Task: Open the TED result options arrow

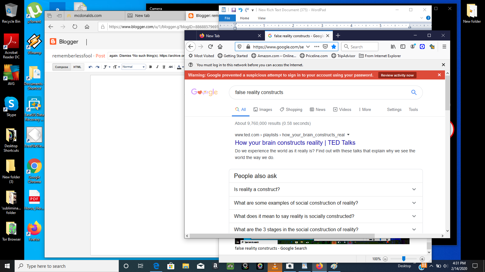Action: 348,135
